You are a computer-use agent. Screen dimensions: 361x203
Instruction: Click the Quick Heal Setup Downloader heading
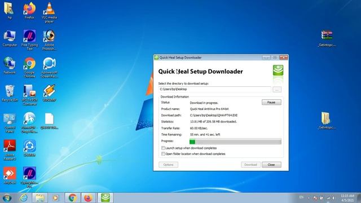201,72
